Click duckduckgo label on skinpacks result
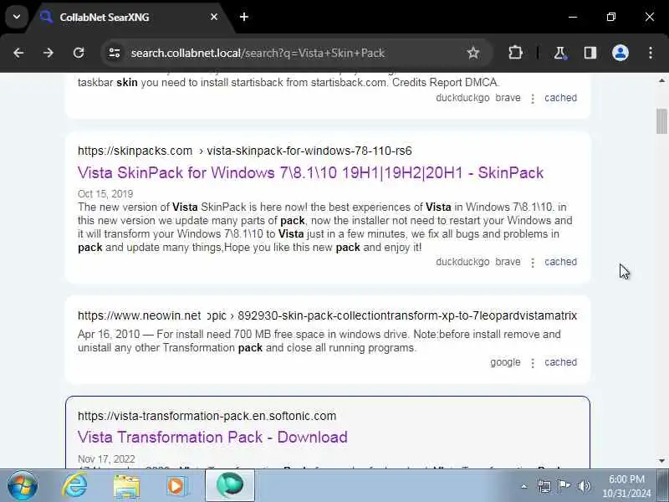669x502 pixels. coord(462,262)
